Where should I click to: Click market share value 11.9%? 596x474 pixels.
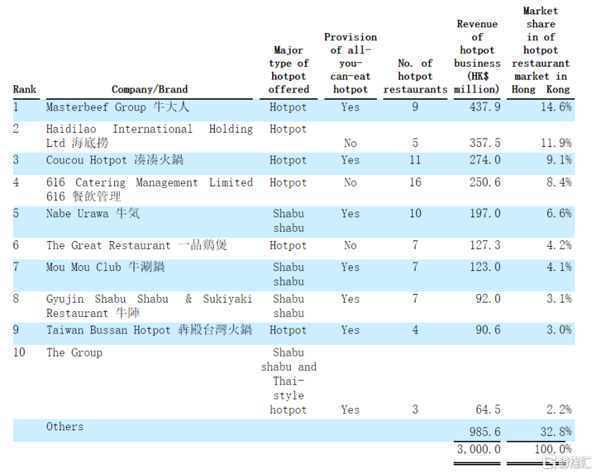[556, 143]
